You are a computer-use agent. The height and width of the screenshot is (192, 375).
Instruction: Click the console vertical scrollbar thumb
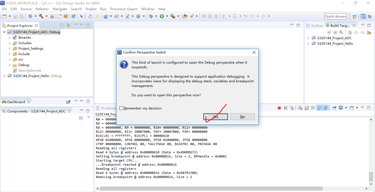click(371, 177)
